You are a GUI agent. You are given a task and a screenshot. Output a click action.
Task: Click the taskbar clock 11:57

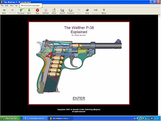pyautogui.click(x=156, y=118)
